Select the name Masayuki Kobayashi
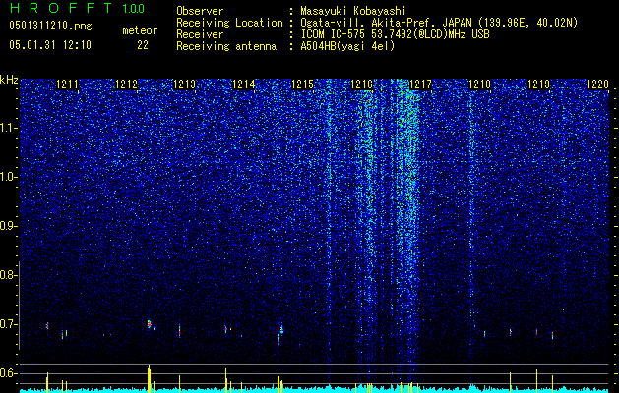619x393 pixels. pos(353,11)
